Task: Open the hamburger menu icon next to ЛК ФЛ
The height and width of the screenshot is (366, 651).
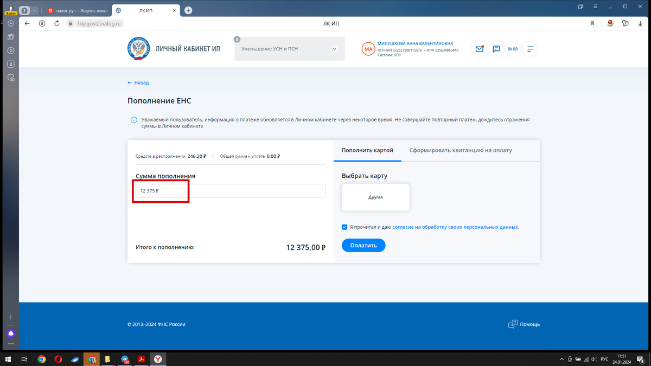Action: point(529,49)
